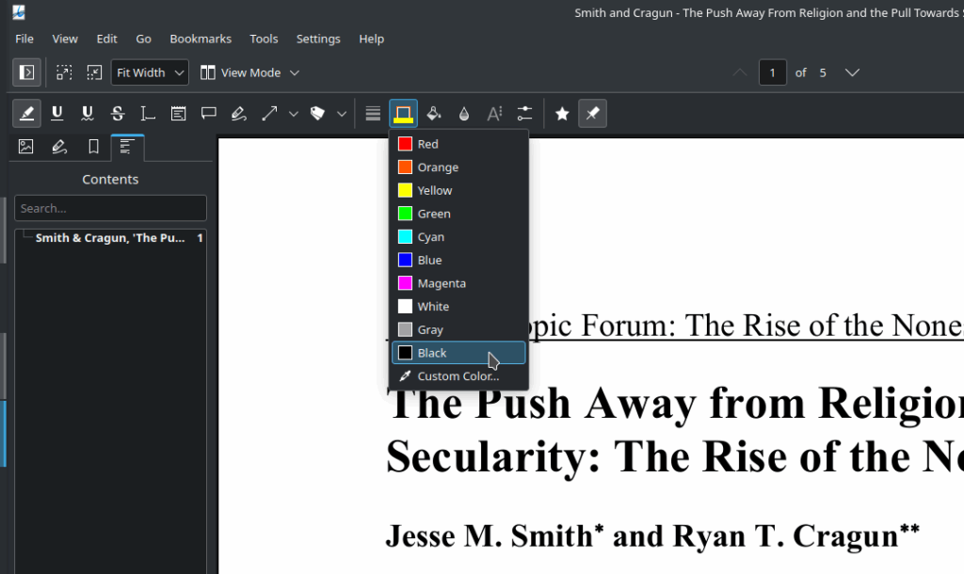Open the annotation font tool
The height and width of the screenshot is (574, 964).
494,114
